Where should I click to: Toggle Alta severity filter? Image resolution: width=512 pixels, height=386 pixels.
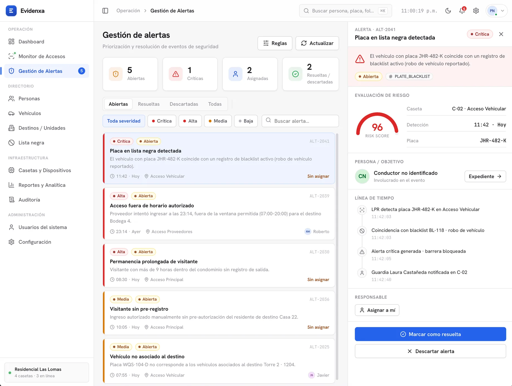coord(190,121)
